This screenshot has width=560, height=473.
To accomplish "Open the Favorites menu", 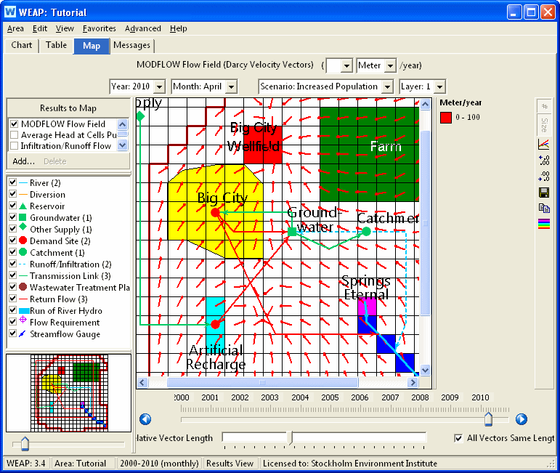I will point(100,28).
